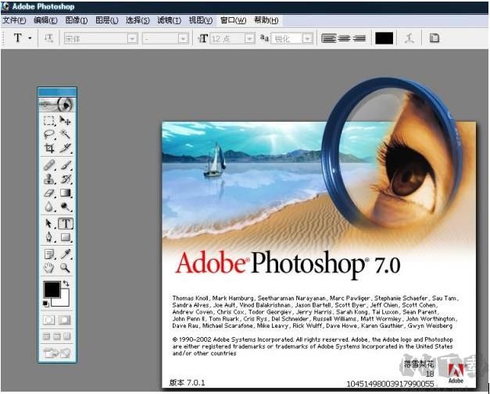The height and width of the screenshot is (394, 490).
Task: Open the 选择(S) menu
Action: point(138,20)
